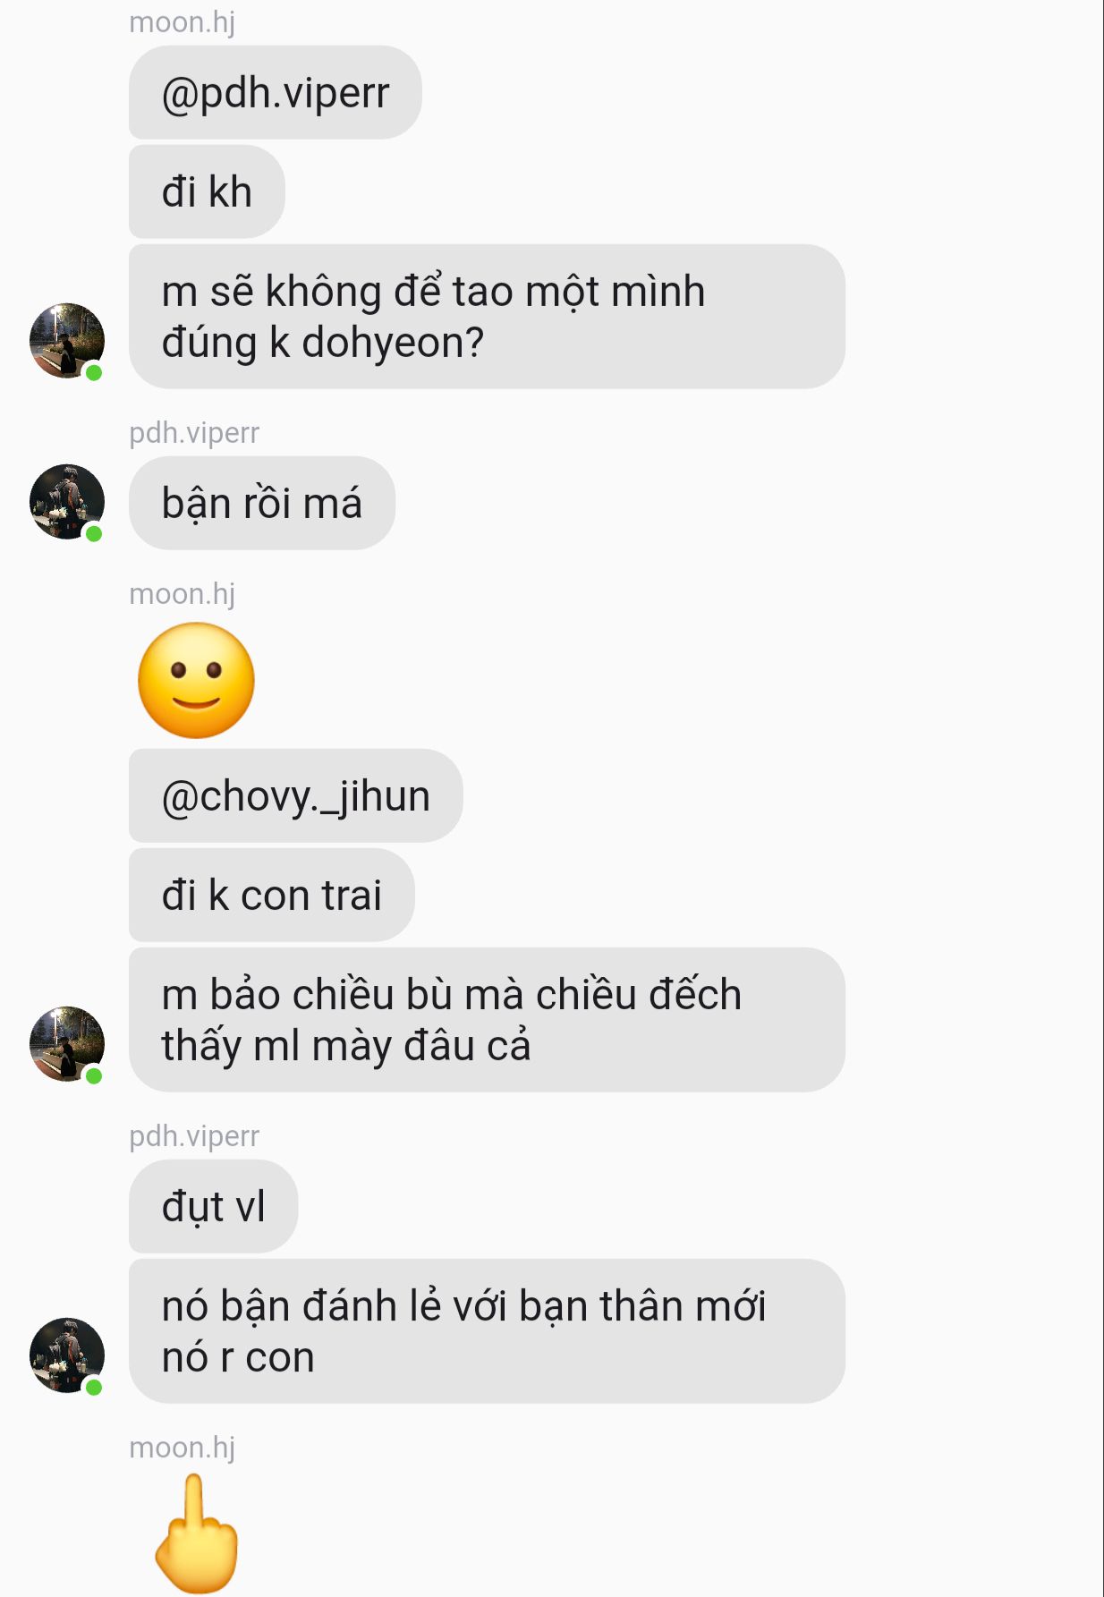
Task: Select message 'm bảo chiều bù mà chiều'
Action: tap(488, 1020)
